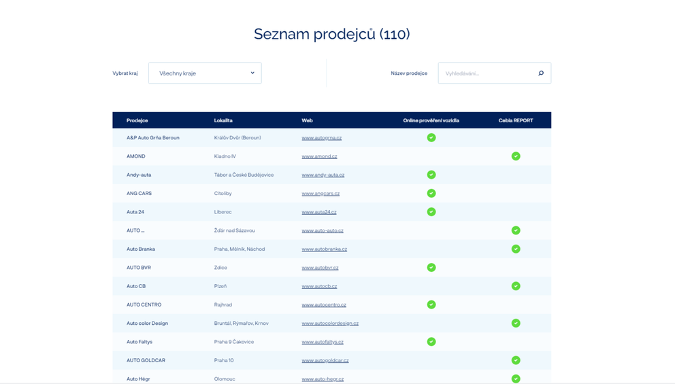
Task: Click green check in ANG CARS row
Action: 431,193
